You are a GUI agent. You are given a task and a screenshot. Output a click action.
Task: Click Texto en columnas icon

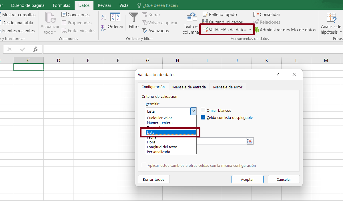coord(192,17)
